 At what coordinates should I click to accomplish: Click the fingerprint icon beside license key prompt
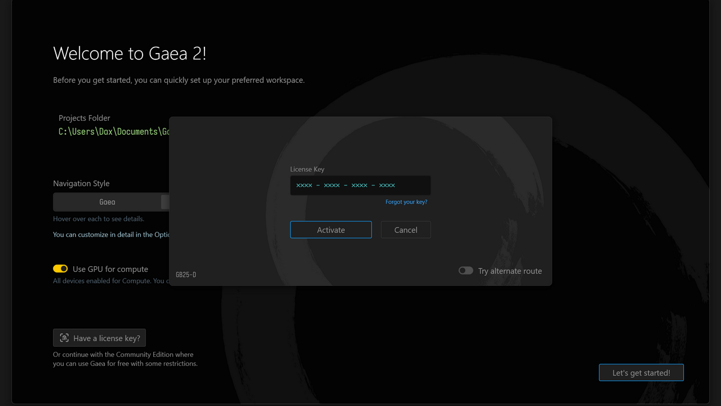click(x=64, y=338)
